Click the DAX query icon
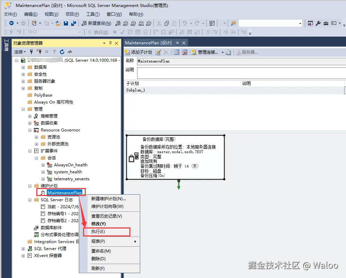 point(149,23)
